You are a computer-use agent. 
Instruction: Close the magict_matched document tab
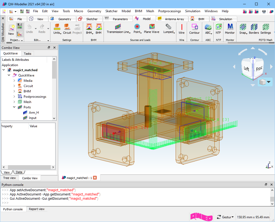[95, 178]
